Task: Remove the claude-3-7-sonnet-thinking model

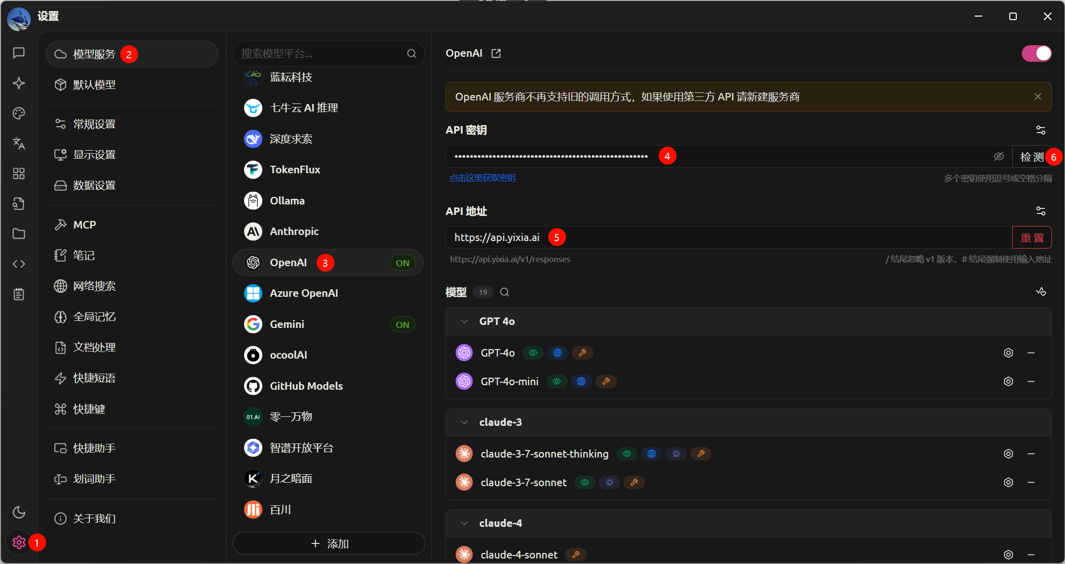Action: [1031, 454]
